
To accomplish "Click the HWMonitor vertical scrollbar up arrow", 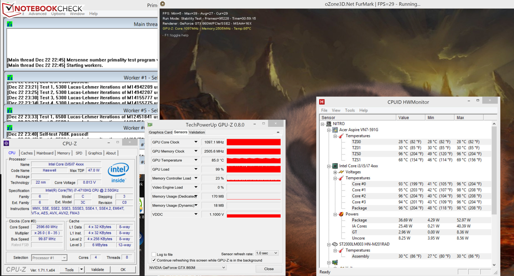I will [494, 124].
